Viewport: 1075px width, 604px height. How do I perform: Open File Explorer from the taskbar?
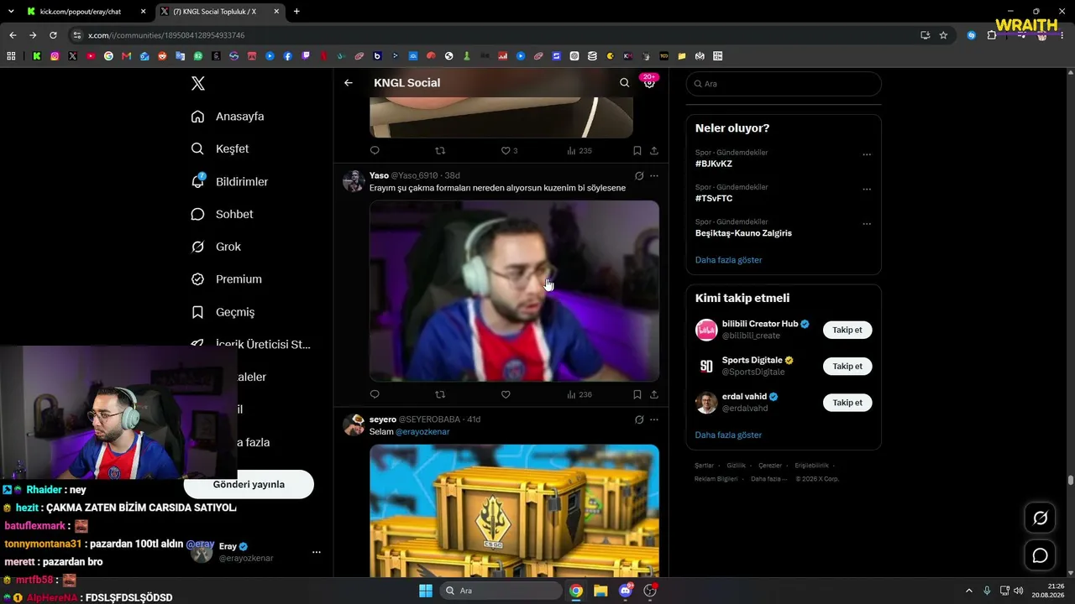pos(600,591)
